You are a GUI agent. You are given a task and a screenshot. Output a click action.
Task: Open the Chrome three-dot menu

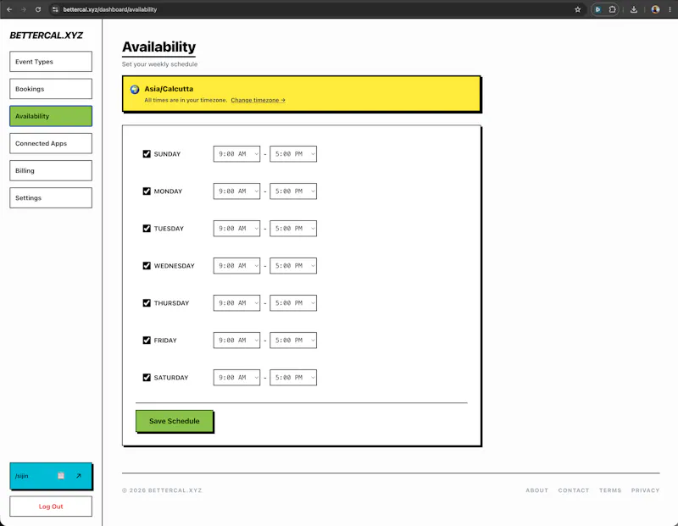670,9
